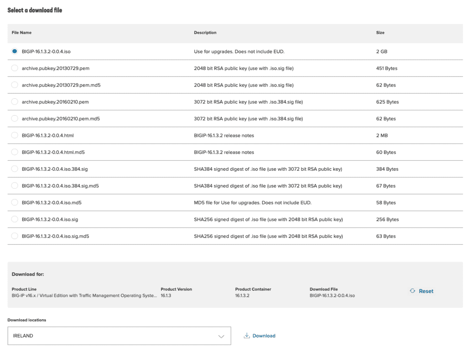Click Download File value BIGIP-16.1.3.2-0.0.4.iso

pos(332,295)
